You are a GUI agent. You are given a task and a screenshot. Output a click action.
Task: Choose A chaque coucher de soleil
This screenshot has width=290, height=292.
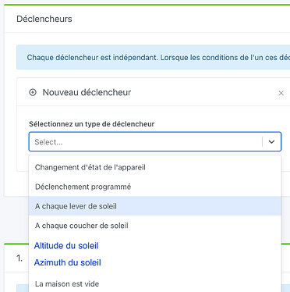[155, 226]
